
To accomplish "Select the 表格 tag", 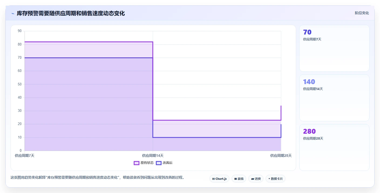I will pyautogui.click(x=239, y=179).
